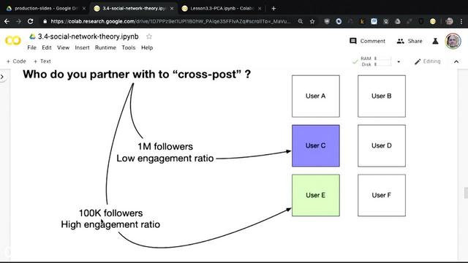Select the 3.4-social-network-theory.ipynb tab

point(134,8)
